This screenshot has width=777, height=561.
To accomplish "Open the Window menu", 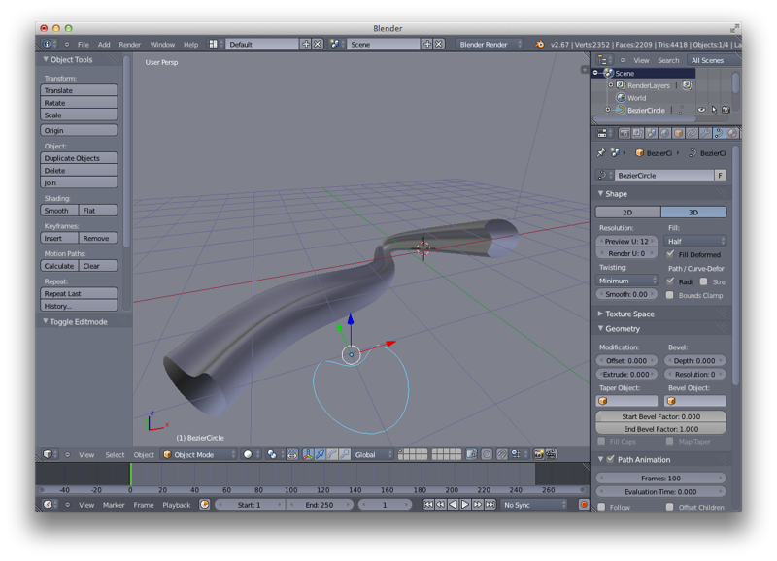I will coord(162,45).
